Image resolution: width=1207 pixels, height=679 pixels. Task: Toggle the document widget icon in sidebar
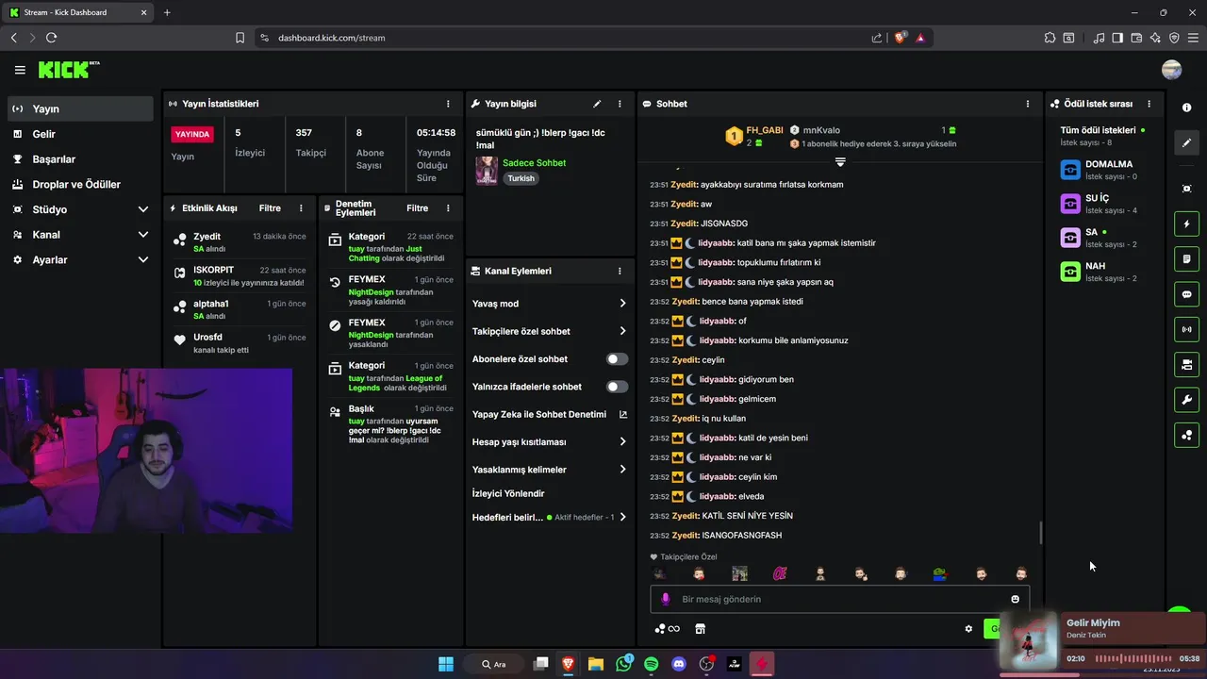(x=1187, y=258)
